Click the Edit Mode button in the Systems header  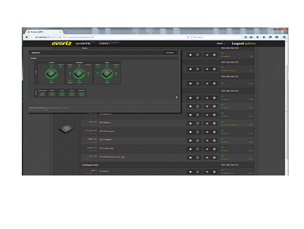click(170, 53)
